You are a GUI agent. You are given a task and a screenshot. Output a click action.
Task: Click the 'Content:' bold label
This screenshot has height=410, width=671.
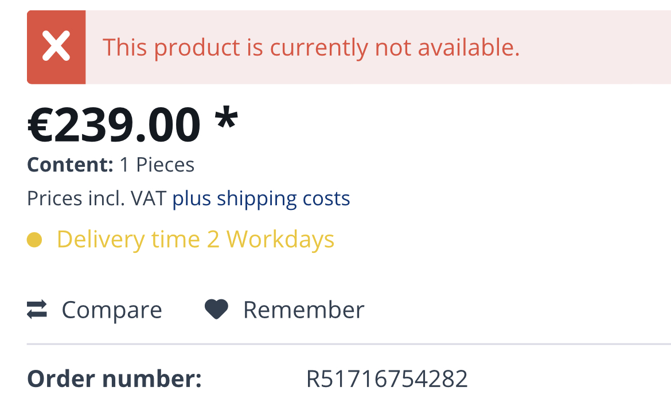click(x=70, y=165)
